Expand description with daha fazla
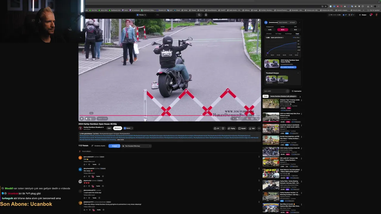 (x=121, y=139)
